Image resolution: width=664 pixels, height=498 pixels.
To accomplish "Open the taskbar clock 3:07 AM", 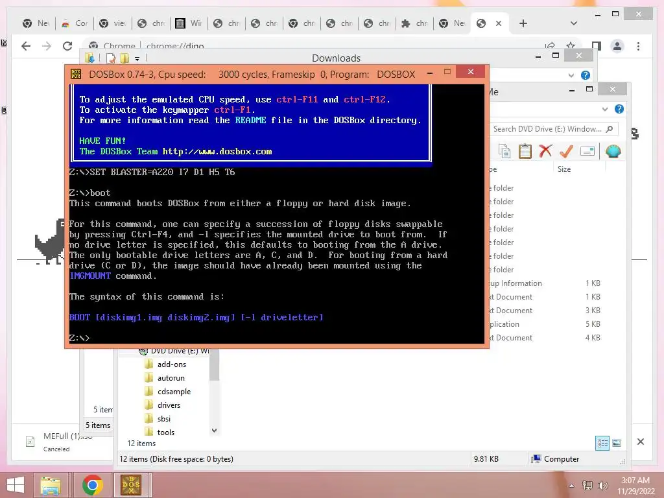I will (x=635, y=485).
